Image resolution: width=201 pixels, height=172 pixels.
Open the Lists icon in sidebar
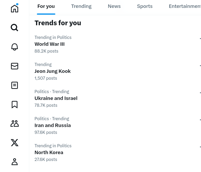[14, 85]
